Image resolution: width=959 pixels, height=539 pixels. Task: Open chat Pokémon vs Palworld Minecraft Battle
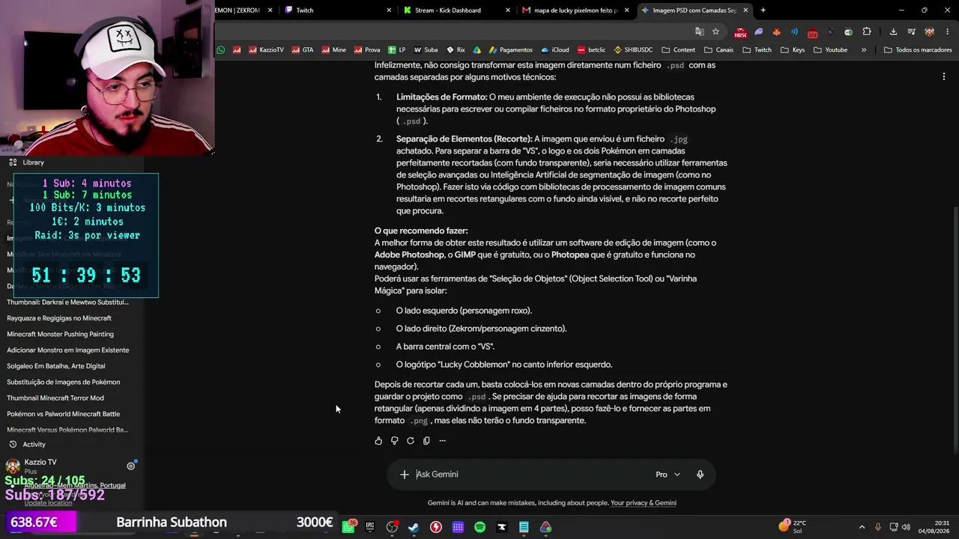coord(64,414)
